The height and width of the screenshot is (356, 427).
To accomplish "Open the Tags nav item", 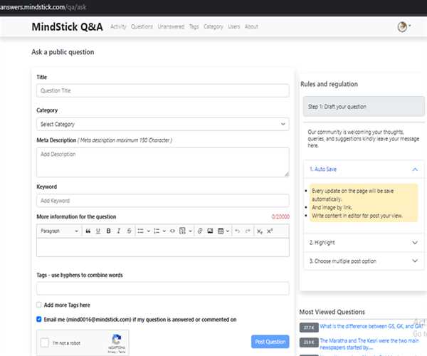I will coord(194,26).
